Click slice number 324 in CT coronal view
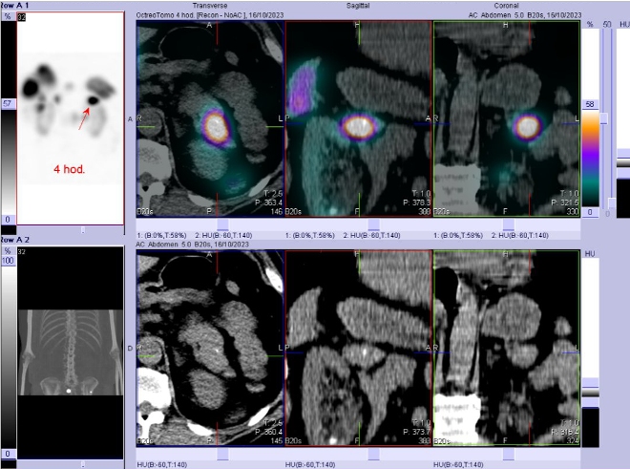630x469 pixels. (572, 441)
